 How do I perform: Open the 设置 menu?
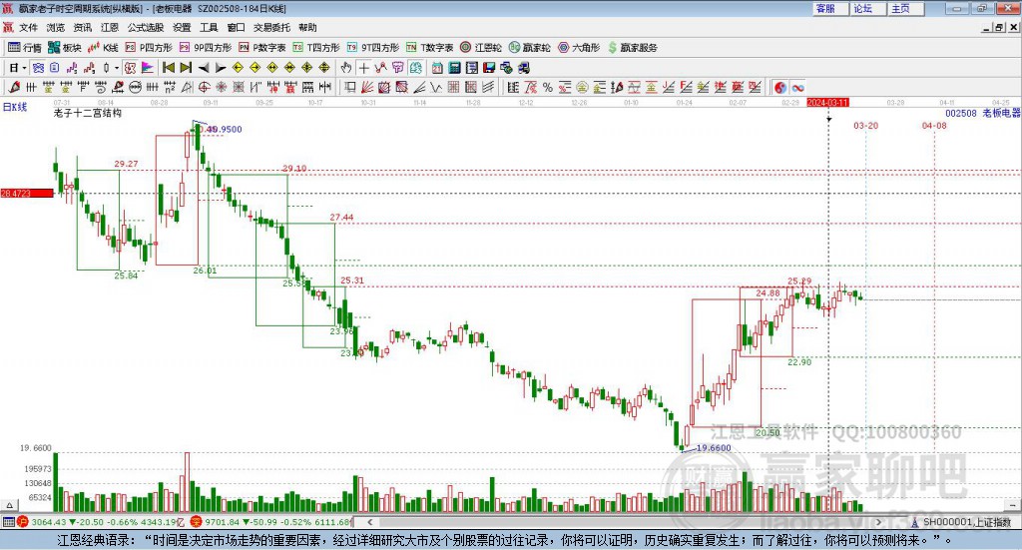pyautogui.click(x=182, y=27)
